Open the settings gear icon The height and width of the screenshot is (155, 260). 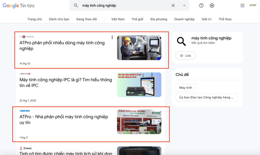pos(212,5)
